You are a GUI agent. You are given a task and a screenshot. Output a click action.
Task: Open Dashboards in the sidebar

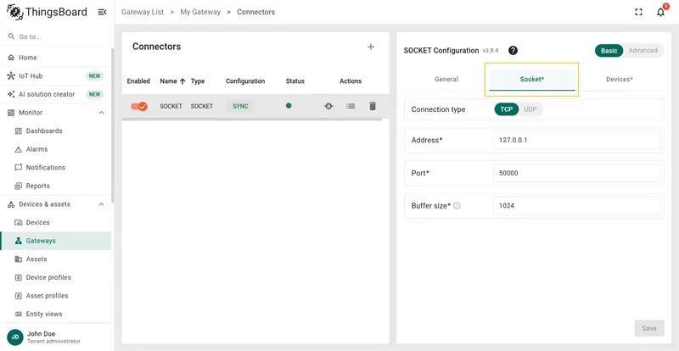click(x=56, y=131)
